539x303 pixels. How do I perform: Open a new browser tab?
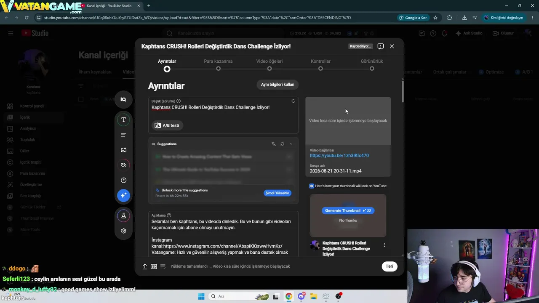click(149, 6)
